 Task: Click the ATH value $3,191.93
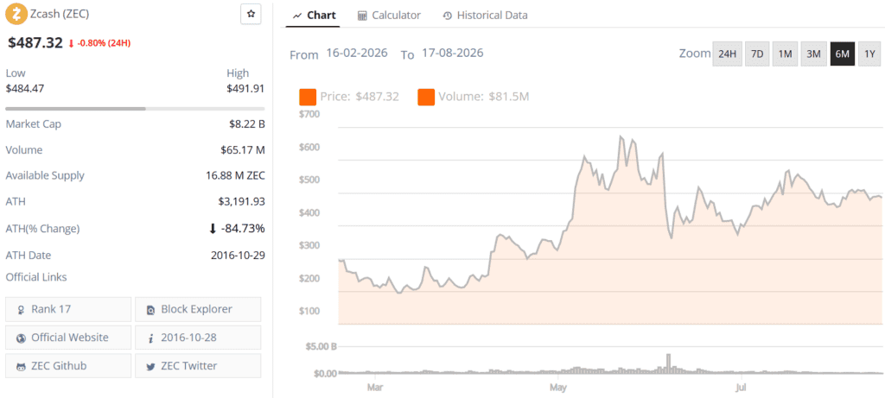coord(242,201)
